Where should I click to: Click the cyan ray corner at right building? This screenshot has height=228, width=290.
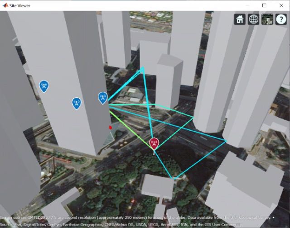coord(225,140)
